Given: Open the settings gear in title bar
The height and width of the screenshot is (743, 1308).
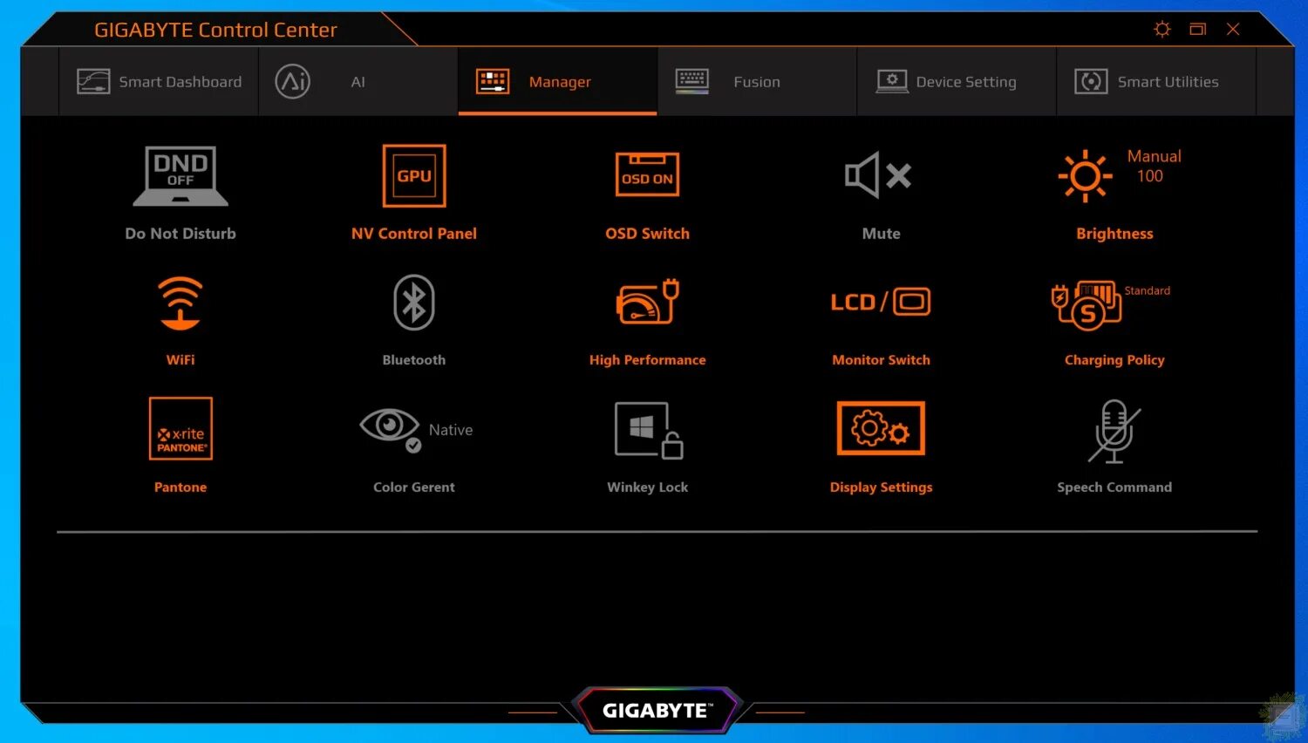Looking at the screenshot, I should pos(1162,29).
